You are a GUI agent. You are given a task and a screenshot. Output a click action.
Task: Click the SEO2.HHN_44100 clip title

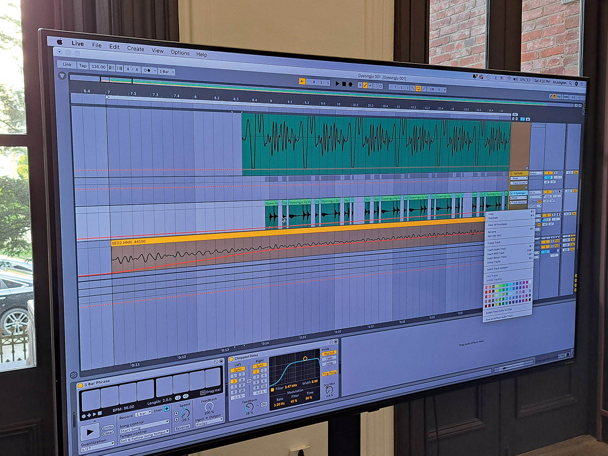coord(128,242)
